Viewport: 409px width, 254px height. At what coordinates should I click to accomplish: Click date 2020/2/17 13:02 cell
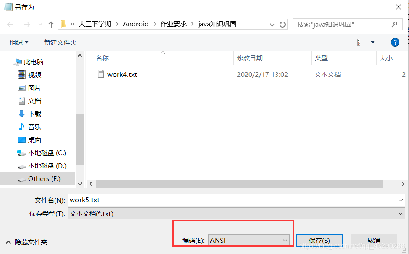tap(262, 75)
